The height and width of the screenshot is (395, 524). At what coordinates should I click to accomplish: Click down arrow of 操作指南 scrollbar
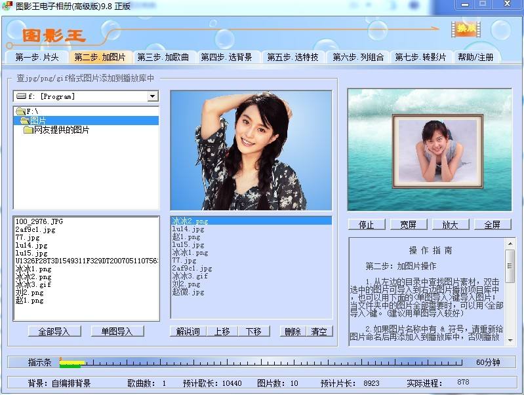tap(510, 341)
